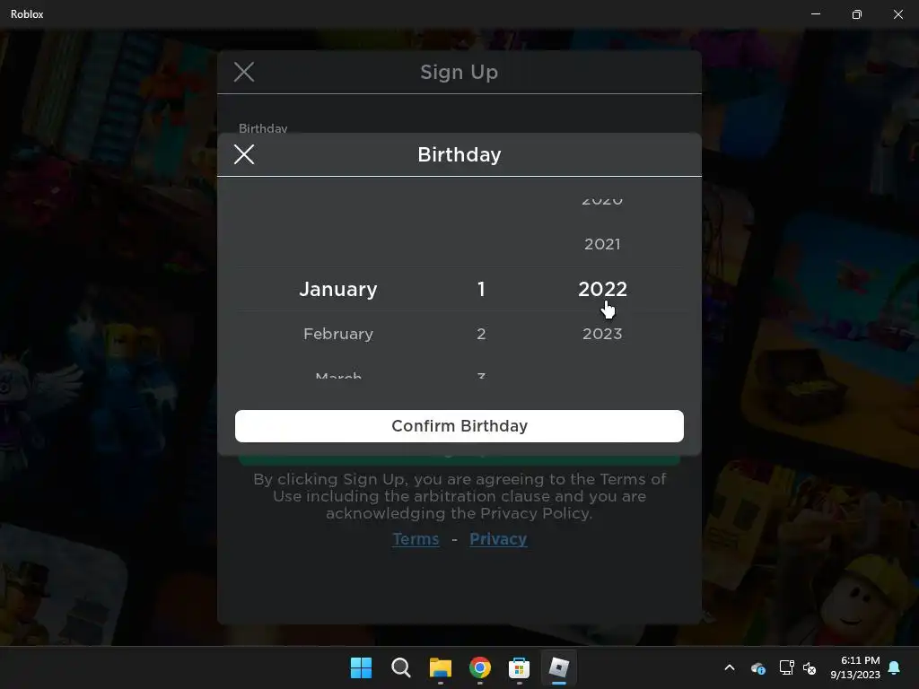
Task: Open the Windows Start menu
Action: click(361, 667)
